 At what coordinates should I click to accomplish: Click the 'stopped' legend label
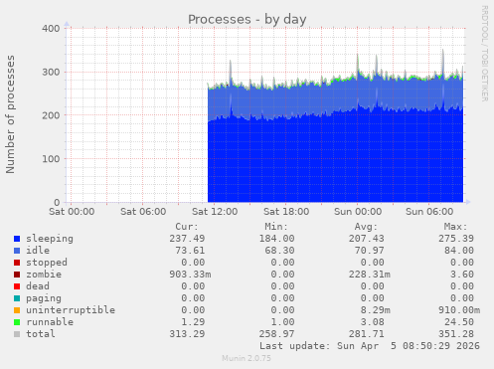click(x=47, y=263)
